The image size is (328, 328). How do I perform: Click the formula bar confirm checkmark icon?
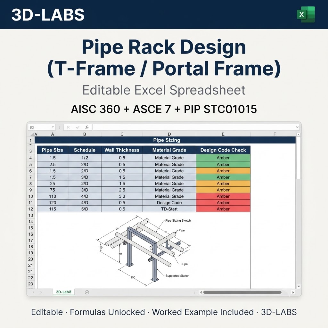[78, 127]
